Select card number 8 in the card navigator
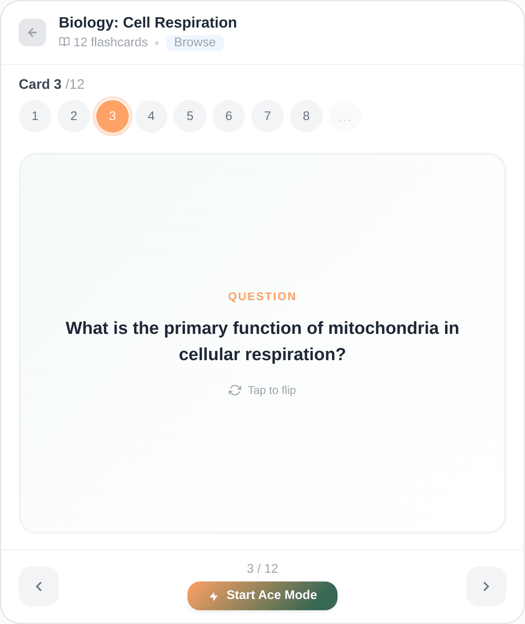 click(x=306, y=116)
